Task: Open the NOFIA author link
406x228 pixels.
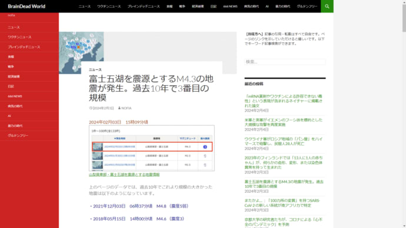Action: pos(127,108)
